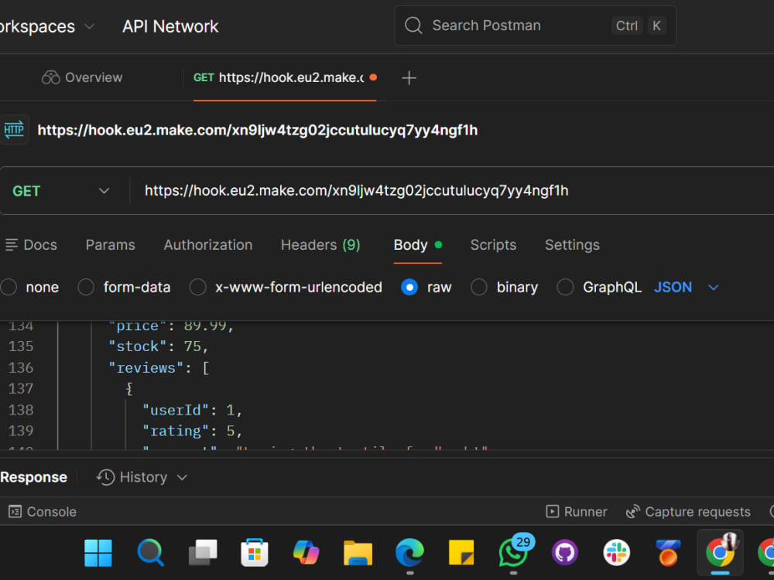Click the search magnifier icon in Search Postman
This screenshot has height=580, width=774.
click(x=413, y=26)
